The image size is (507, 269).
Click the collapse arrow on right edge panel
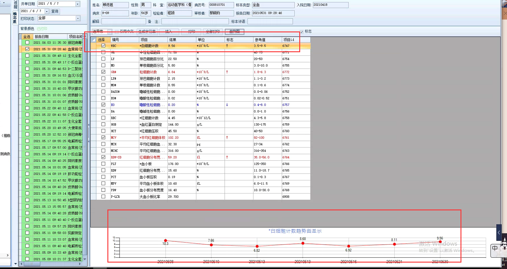pos(499,233)
